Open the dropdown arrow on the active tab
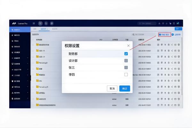Viewport: 192px width, 128px height. point(47,29)
